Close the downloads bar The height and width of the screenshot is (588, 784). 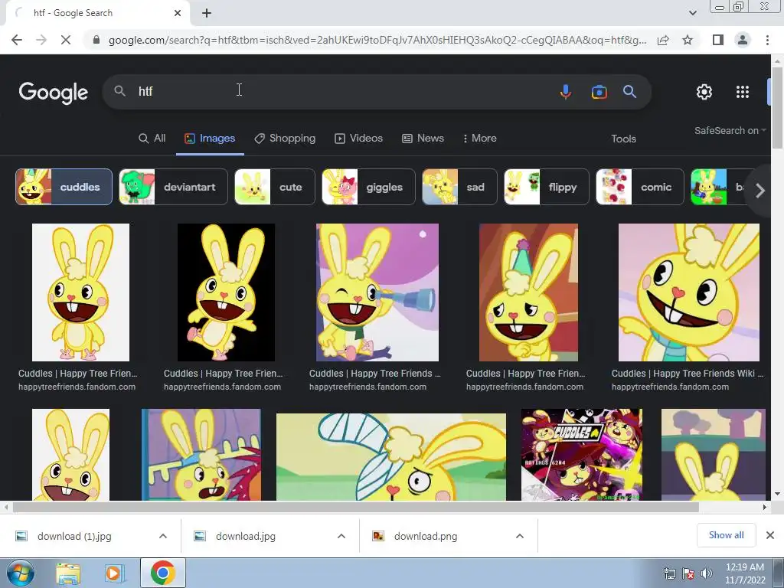(x=770, y=535)
